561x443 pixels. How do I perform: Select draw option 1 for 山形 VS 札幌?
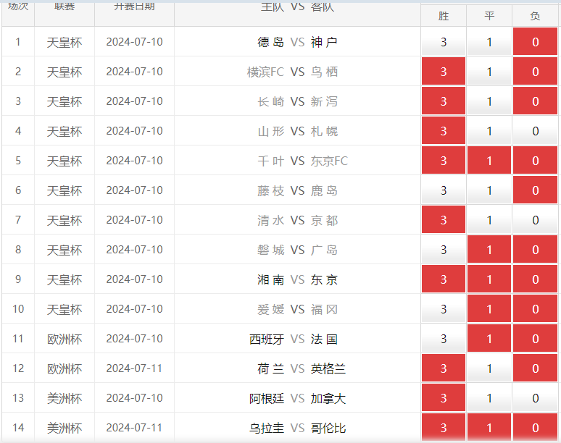click(489, 131)
